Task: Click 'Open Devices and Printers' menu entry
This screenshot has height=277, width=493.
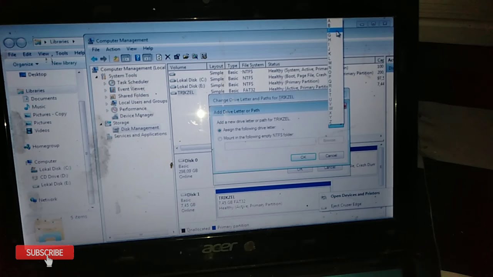Action: 355,195
